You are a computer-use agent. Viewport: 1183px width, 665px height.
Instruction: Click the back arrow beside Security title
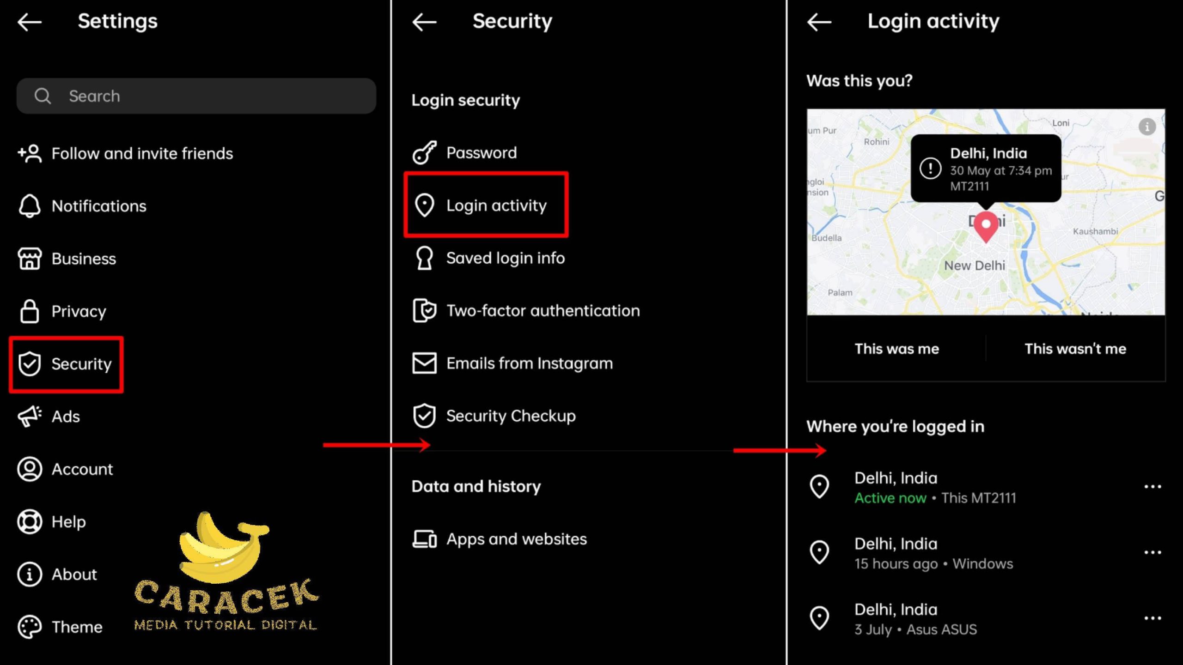[x=424, y=22]
